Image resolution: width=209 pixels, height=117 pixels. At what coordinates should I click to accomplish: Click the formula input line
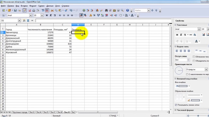point(104,20)
